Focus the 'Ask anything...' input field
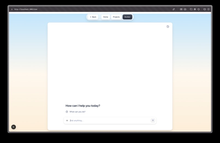 (x=109, y=121)
